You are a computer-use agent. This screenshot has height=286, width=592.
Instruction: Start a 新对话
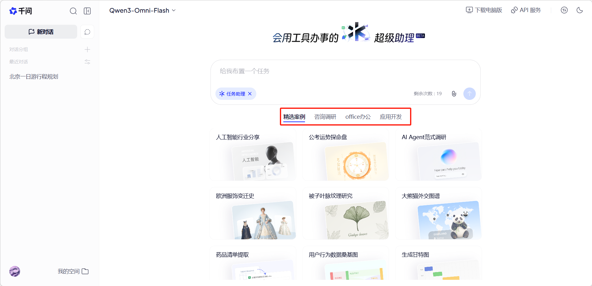(41, 32)
